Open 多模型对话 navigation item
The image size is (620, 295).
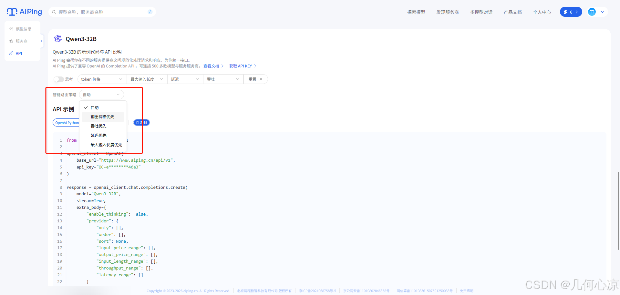(x=481, y=12)
